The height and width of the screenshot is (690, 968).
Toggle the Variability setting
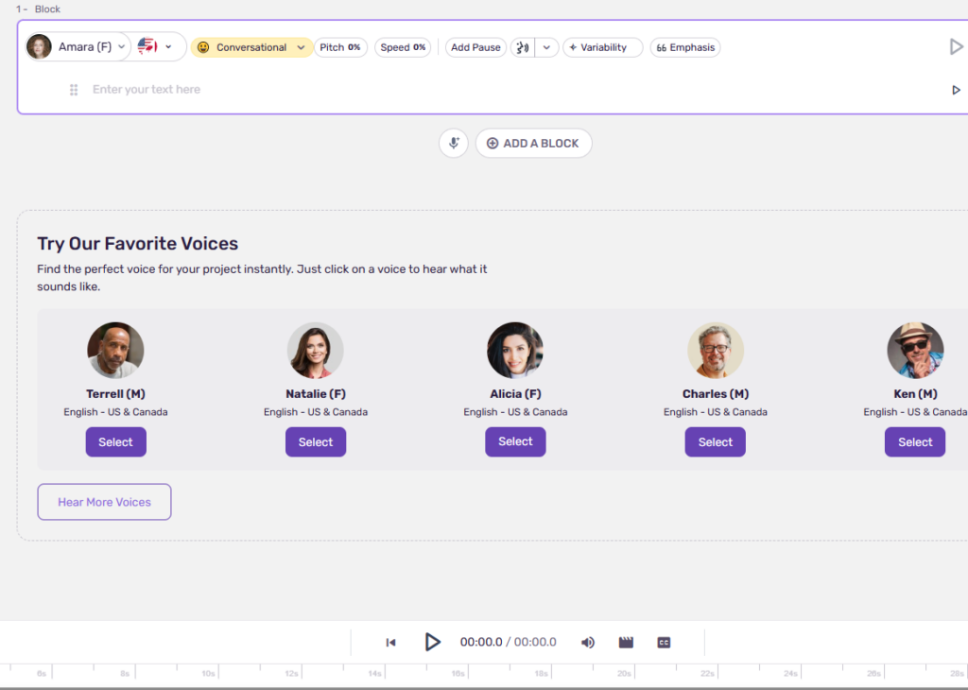pos(602,47)
